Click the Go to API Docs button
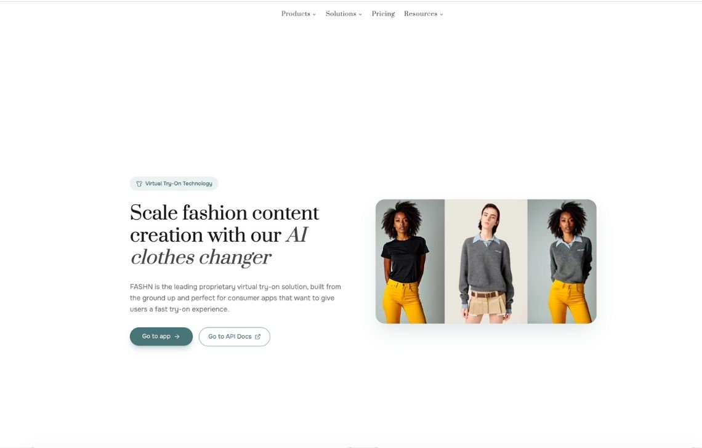 [235, 337]
